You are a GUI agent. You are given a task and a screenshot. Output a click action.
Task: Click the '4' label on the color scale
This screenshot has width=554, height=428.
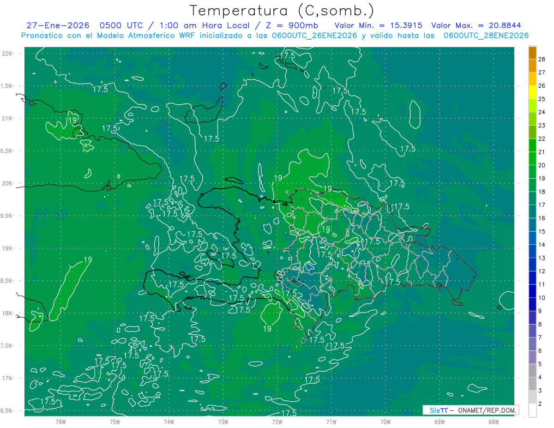coord(540,378)
